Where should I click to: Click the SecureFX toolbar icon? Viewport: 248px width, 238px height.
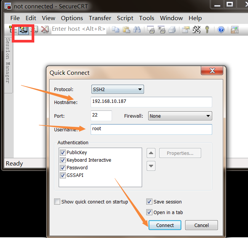235,30
